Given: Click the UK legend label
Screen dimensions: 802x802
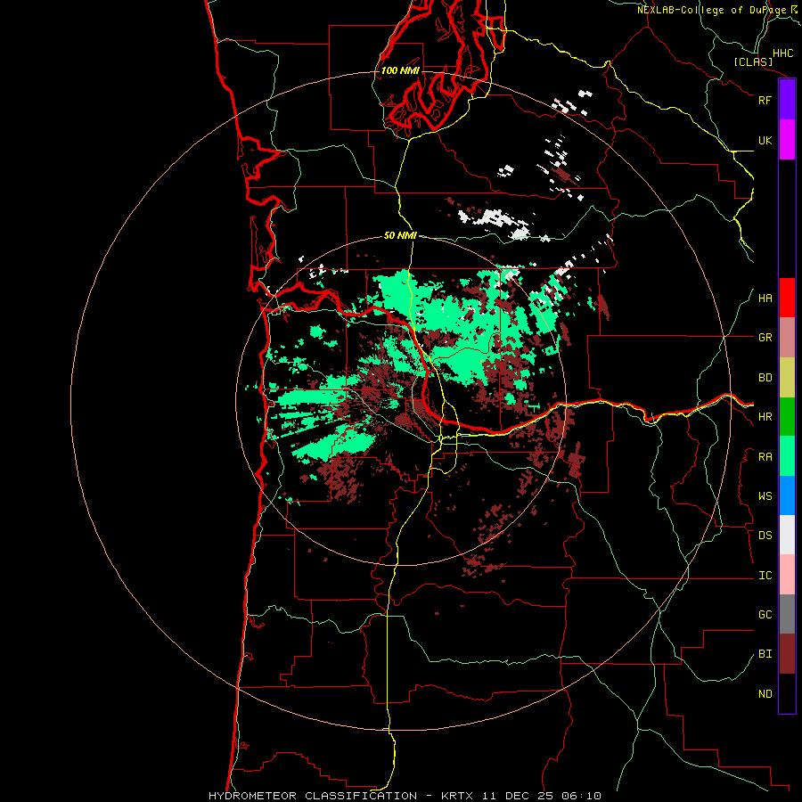Looking at the screenshot, I should [765, 140].
